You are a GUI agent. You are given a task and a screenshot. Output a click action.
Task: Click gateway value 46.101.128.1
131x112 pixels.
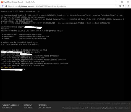click(x=28, y=108)
